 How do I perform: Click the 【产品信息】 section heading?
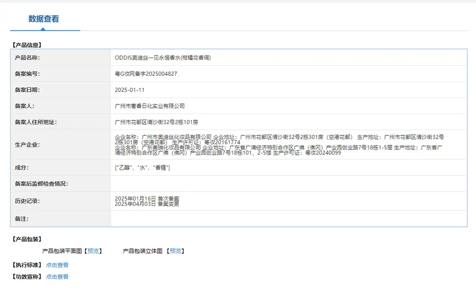[x=27, y=45]
